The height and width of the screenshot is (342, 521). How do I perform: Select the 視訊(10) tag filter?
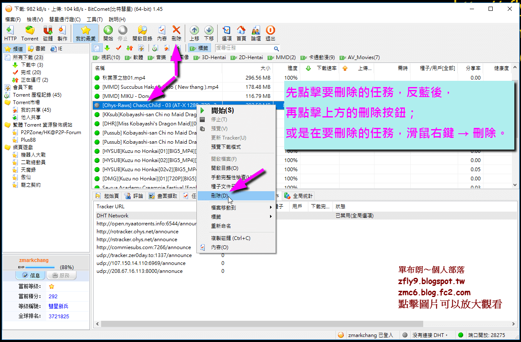(107, 57)
